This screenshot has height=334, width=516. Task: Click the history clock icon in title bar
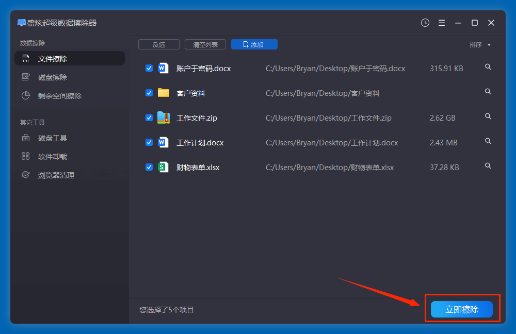click(x=425, y=23)
